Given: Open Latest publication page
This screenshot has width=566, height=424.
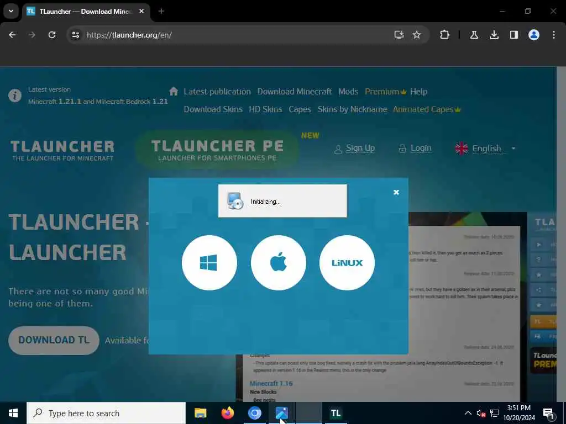Looking at the screenshot, I should tap(217, 92).
